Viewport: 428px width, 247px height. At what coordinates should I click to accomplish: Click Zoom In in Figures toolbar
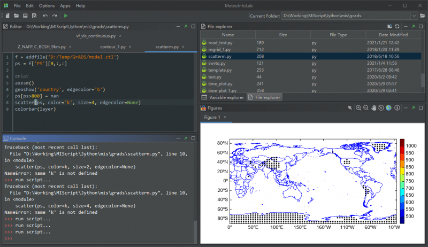[x=358, y=108]
